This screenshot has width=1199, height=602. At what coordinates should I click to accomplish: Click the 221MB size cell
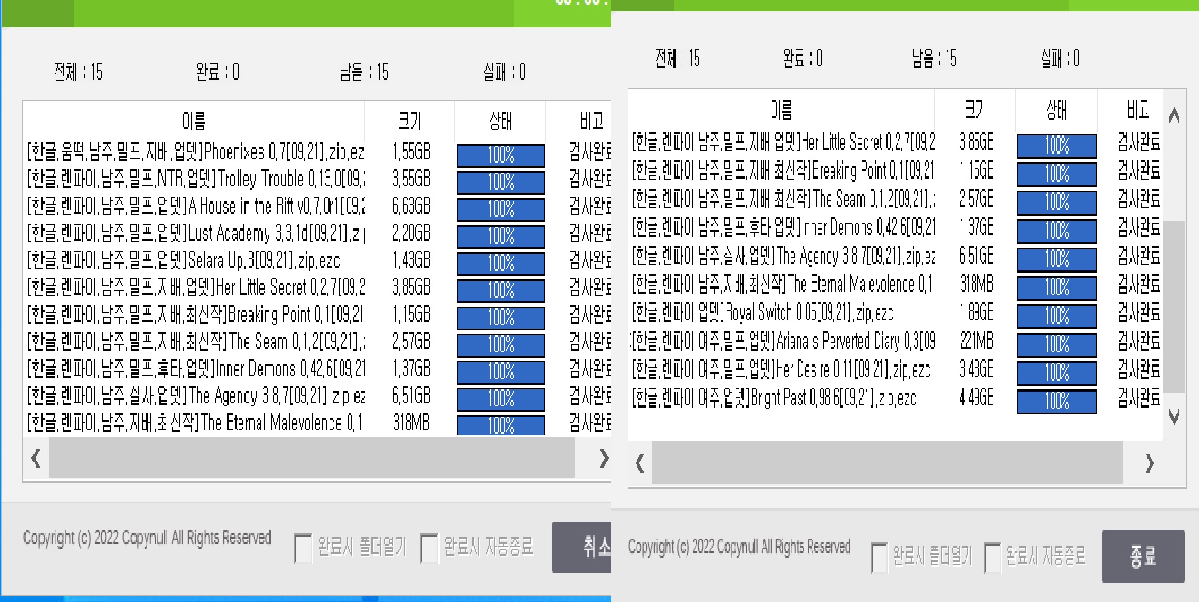(x=976, y=341)
